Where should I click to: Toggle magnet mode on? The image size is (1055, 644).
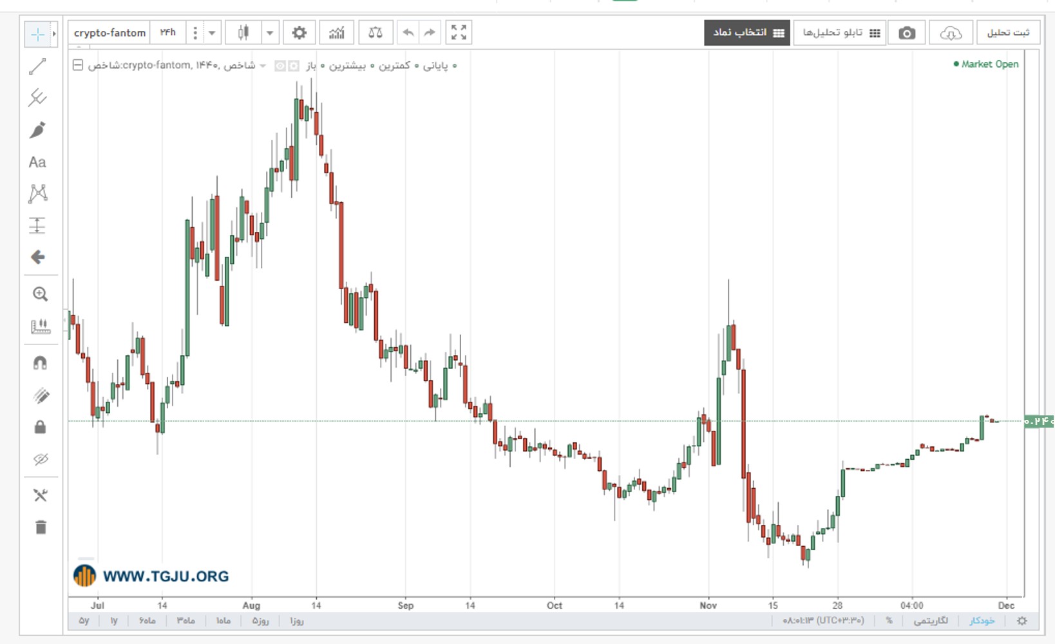[40, 363]
